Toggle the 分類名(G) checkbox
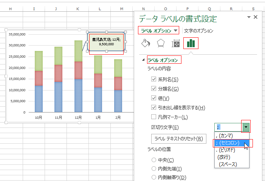The height and width of the screenshot is (181, 265). [x=153, y=89]
